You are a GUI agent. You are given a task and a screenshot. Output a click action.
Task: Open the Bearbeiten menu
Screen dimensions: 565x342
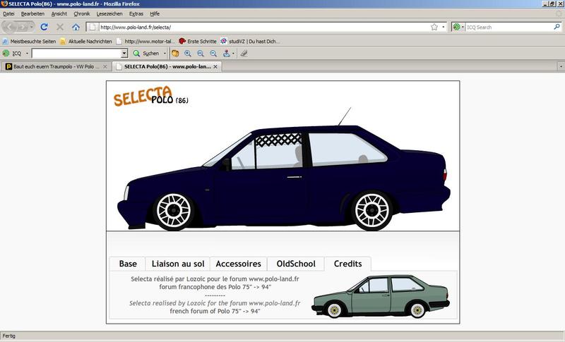coord(32,13)
